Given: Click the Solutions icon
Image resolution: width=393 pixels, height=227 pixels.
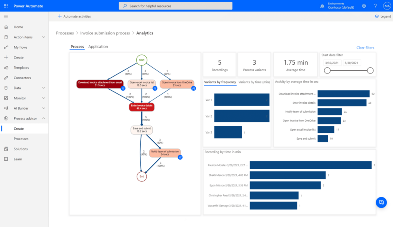Looking at the screenshot, I should 6,149.
